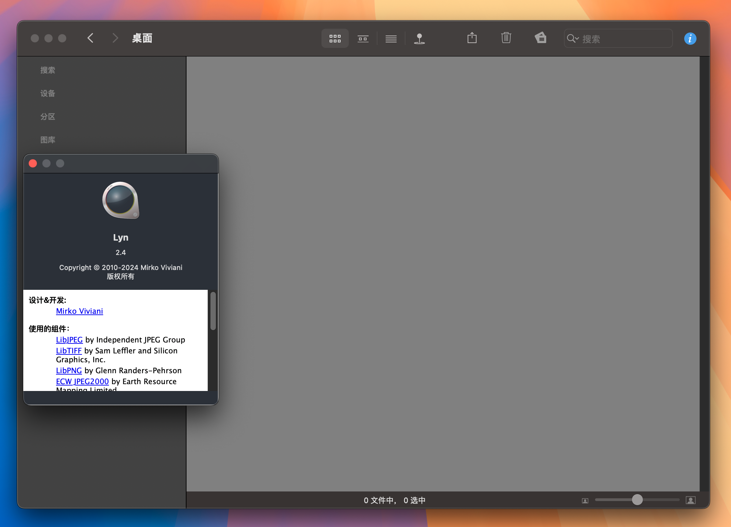Click the open-box toolbar icon
Image resolution: width=731 pixels, height=527 pixels.
pyautogui.click(x=540, y=38)
